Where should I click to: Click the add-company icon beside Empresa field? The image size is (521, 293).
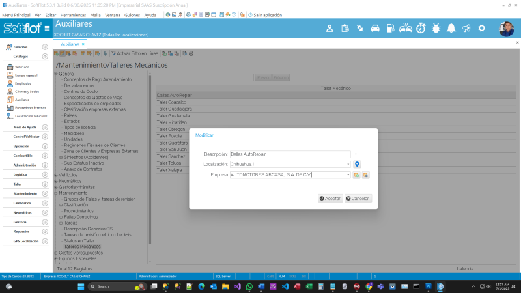point(356,175)
